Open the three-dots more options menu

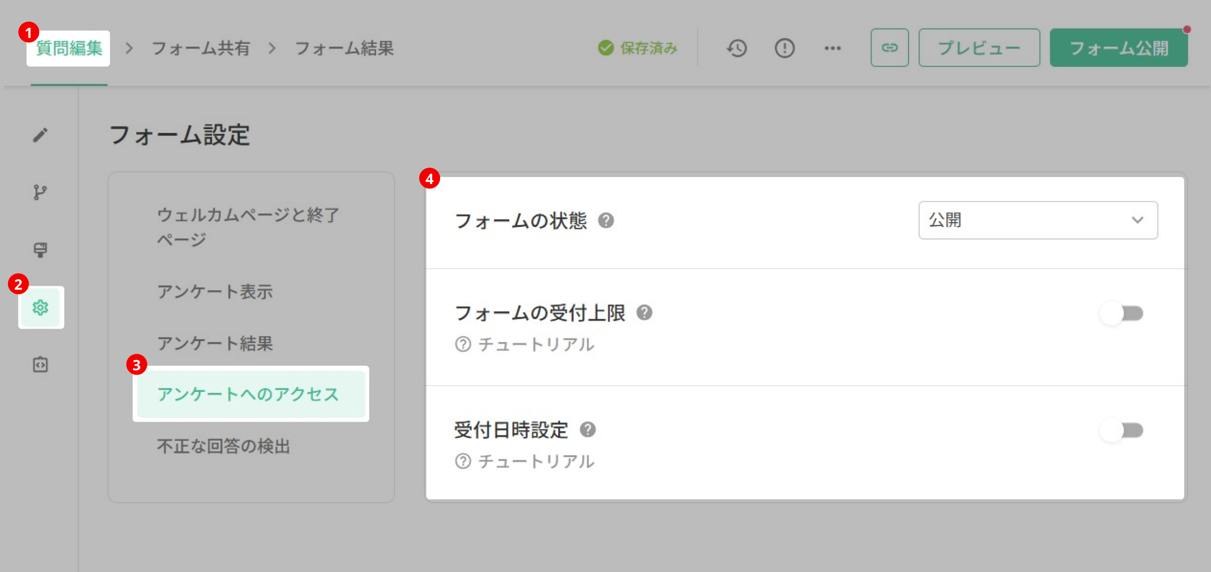832,48
